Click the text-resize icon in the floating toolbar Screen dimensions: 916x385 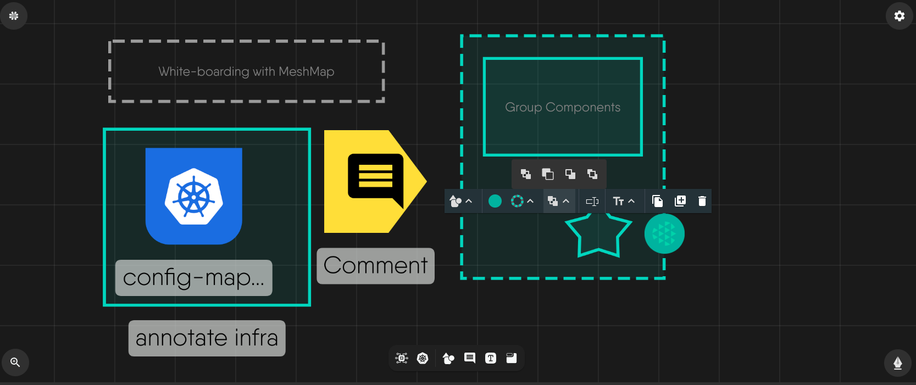click(592, 201)
